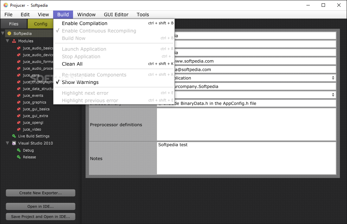Viewport: 347px width, 224px height.
Task: Collapse the Visual Studio 2010 node
Action: click(x=7, y=143)
